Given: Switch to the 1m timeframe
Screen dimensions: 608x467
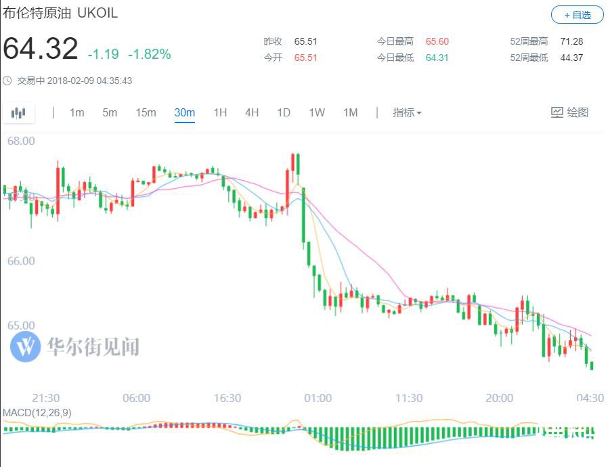Looking at the screenshot, I should click(77, 112).
